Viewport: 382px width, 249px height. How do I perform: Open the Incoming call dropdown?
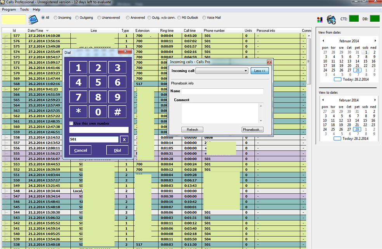point(246,71)
